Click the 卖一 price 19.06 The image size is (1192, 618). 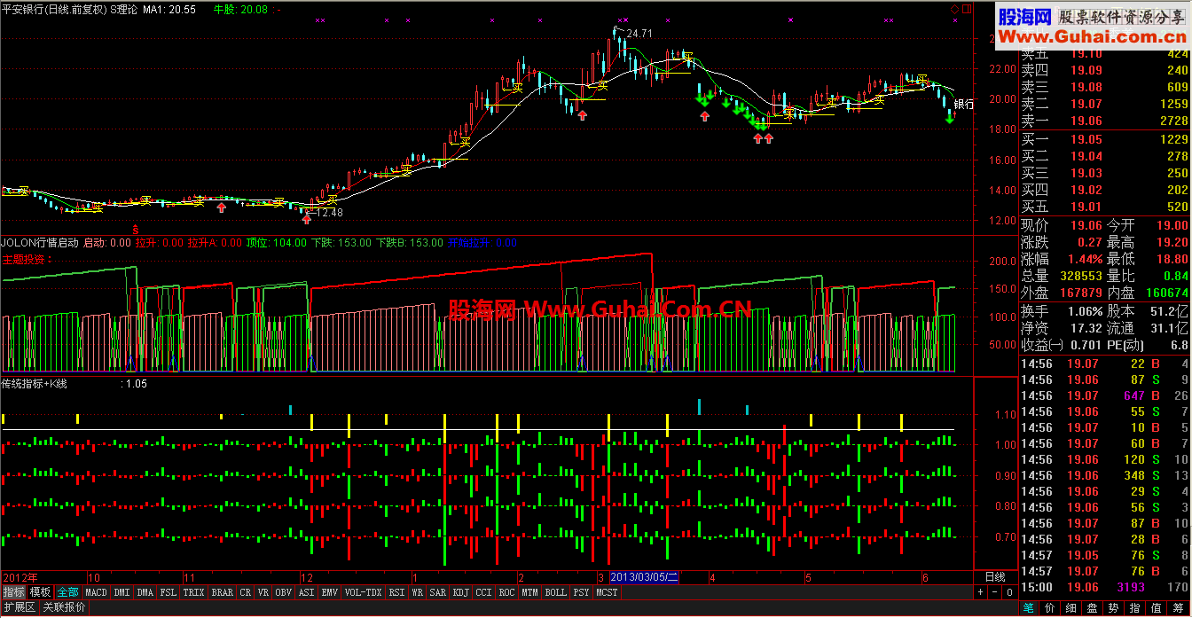[x=1086, y=121]
